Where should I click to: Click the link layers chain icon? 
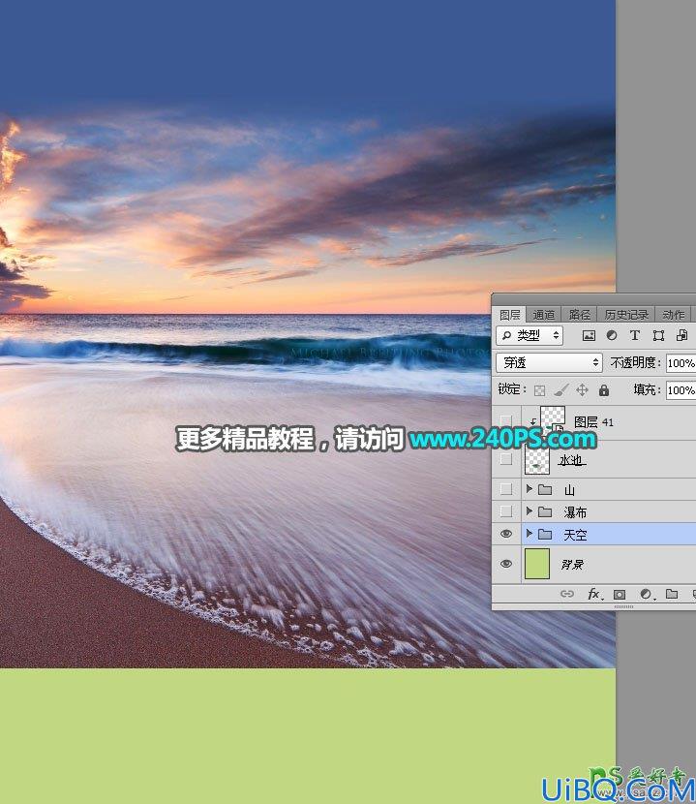tap(567, 594)
